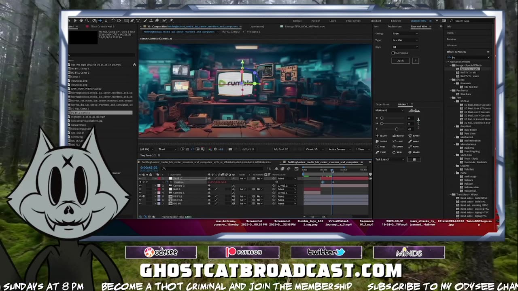The height and width of the screenshot is (291, 518).
Task: Open the Type dropdown showing In + Out
Action: [405, 40]
